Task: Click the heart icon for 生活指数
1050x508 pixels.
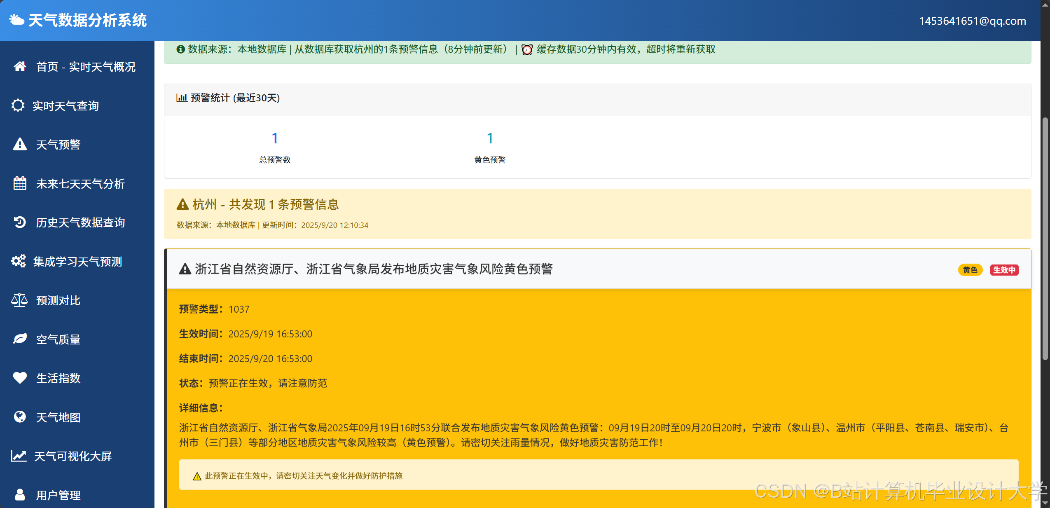Action: click(20, 378)
